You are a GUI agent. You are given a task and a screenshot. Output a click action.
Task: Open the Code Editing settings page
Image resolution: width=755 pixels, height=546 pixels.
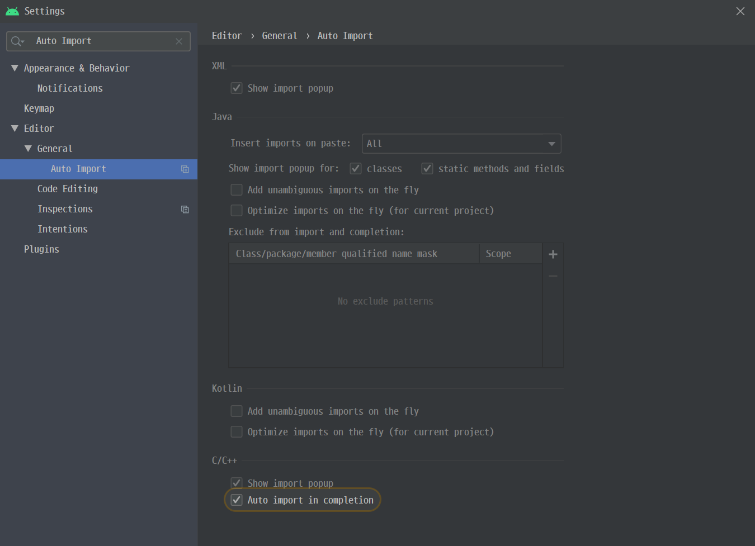(x=68, y=189)
